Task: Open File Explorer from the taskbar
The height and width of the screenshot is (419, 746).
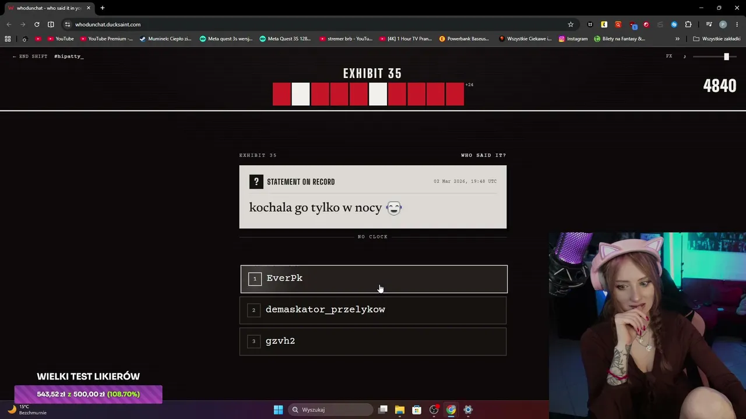Action: [400, 410]
